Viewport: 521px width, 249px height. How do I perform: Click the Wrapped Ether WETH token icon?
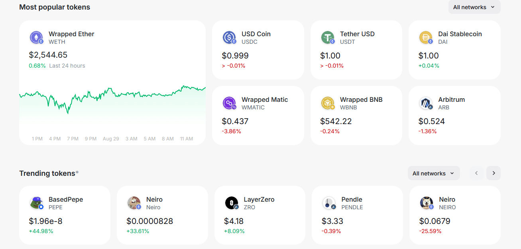pos(36,38)
